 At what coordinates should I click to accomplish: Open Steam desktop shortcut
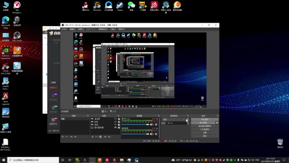click(x=120, y=6)
